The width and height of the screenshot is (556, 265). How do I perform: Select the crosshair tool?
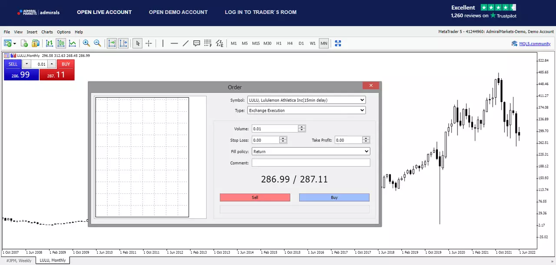[149, 43]
